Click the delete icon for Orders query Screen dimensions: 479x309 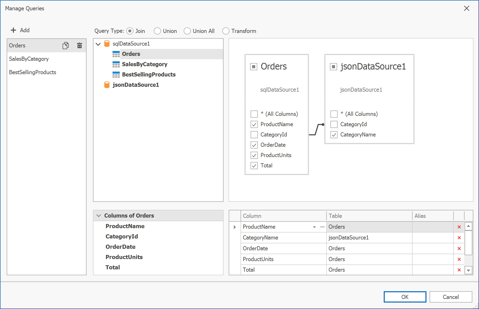coord(80,45)
